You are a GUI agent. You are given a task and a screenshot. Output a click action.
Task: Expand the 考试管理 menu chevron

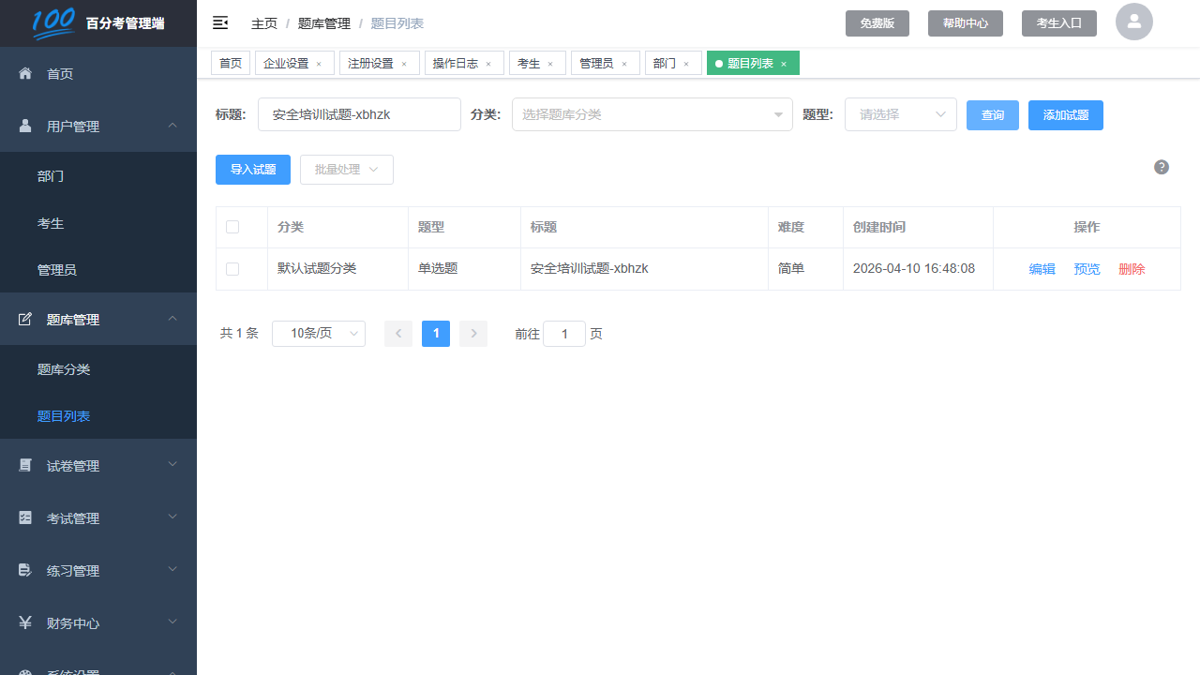(x=172, y=517)
